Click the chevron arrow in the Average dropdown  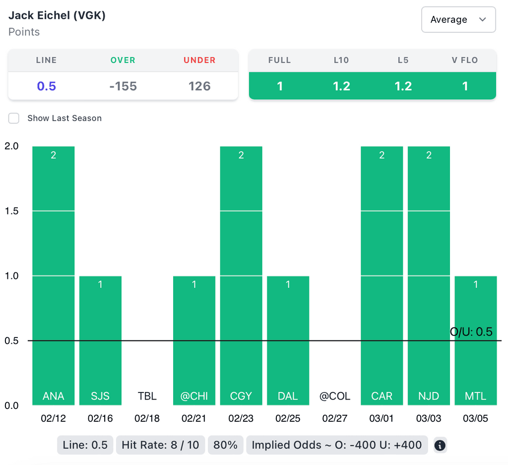coord(482,20)
